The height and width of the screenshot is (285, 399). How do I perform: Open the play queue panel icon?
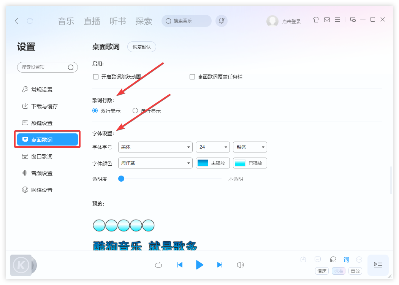pyautogui.click(x=378, y=265)
